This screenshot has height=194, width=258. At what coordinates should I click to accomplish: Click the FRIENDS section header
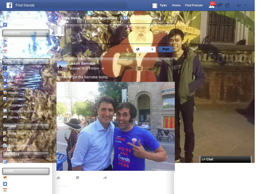(26, 126)
